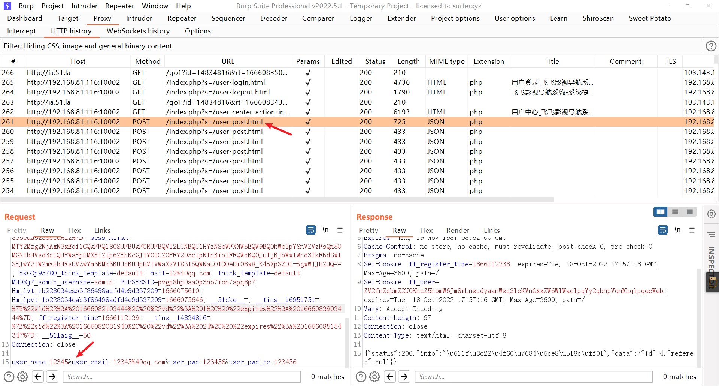
Task: Open the Help menu
Action: (183, 6)
